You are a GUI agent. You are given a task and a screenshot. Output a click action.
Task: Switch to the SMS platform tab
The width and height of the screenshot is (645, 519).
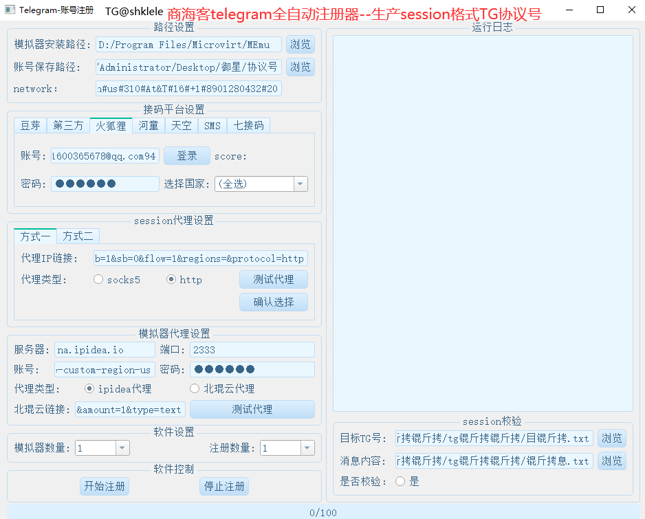click(x=212, y=125)
